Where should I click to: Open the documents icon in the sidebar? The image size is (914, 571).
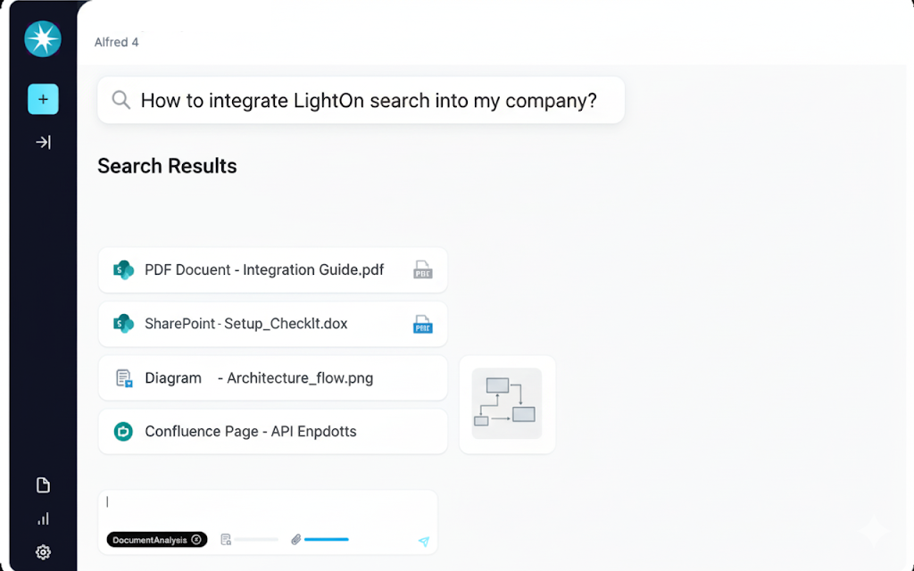click(x=43, y=485)
